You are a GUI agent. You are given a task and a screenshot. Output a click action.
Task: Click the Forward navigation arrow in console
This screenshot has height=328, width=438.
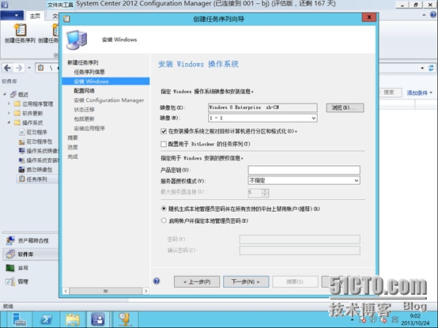[19, 68]
